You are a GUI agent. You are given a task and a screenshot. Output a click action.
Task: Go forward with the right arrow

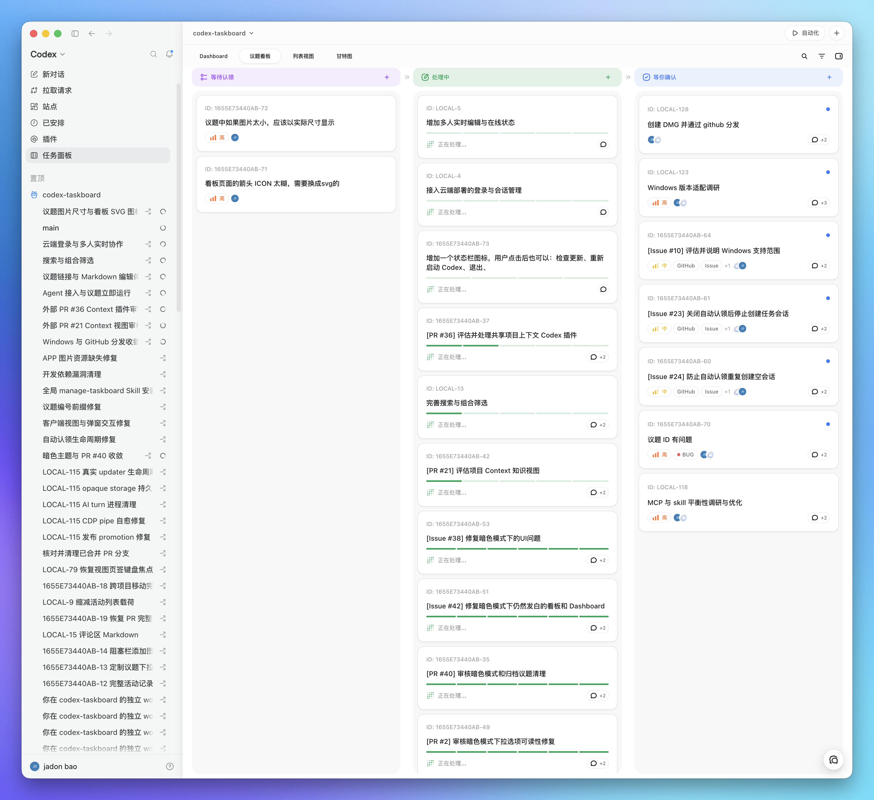coord(109,33)
